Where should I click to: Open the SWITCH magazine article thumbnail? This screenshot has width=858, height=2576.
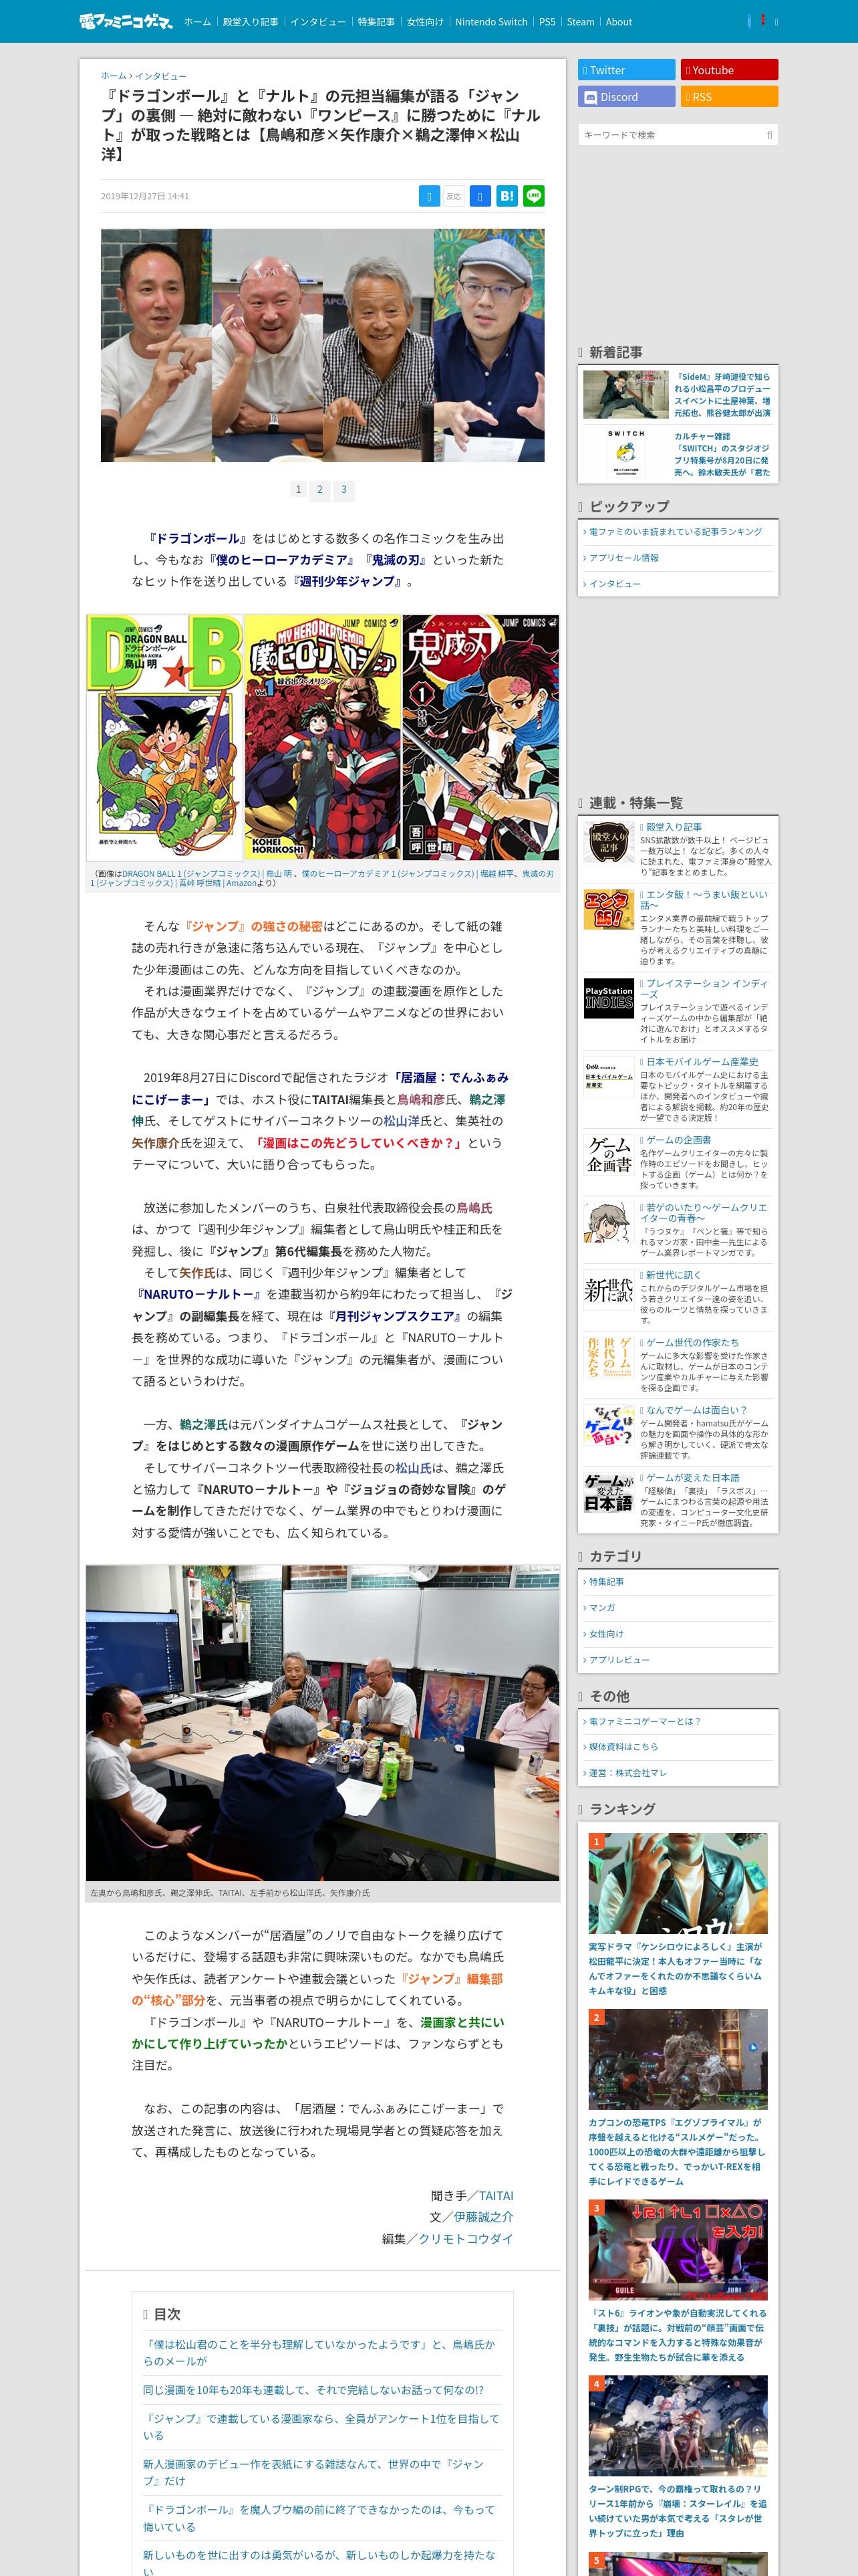tap(625, 454)
